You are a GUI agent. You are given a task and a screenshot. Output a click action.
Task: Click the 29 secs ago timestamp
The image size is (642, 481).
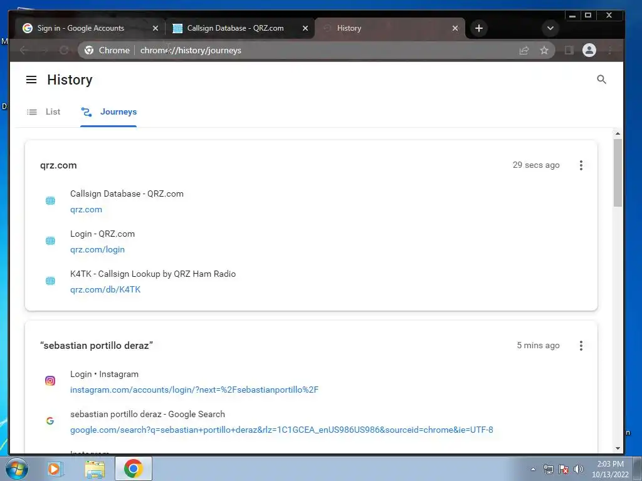pos(536,165)
